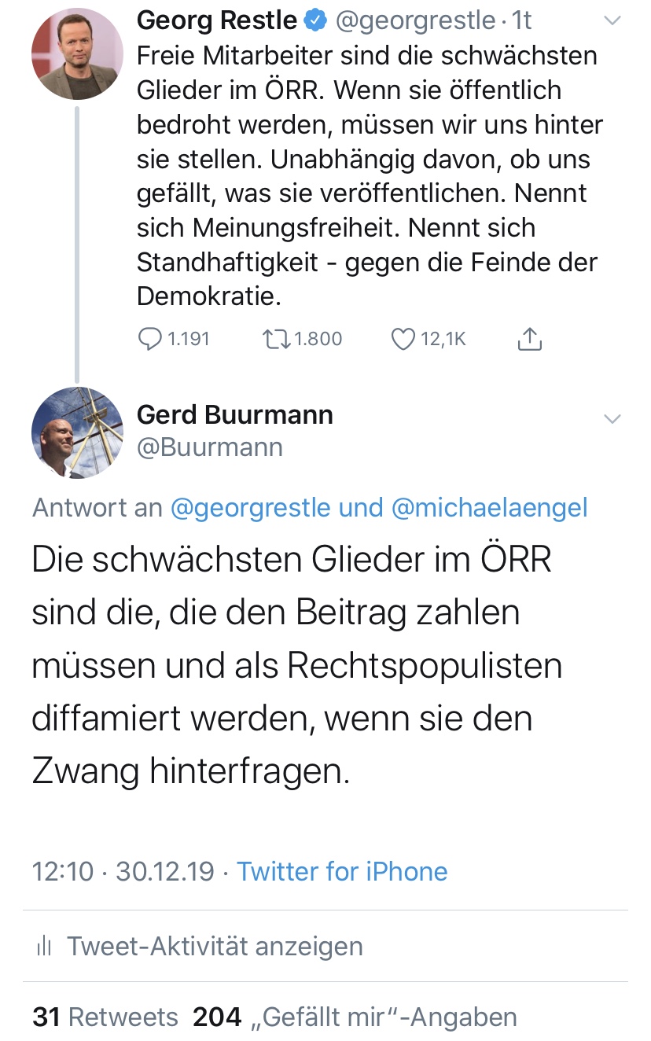Image resolution: width=651 pixels, height=1041 pixels.
Task: Open the @michaelaengel mention link
Action: point(489,507)
